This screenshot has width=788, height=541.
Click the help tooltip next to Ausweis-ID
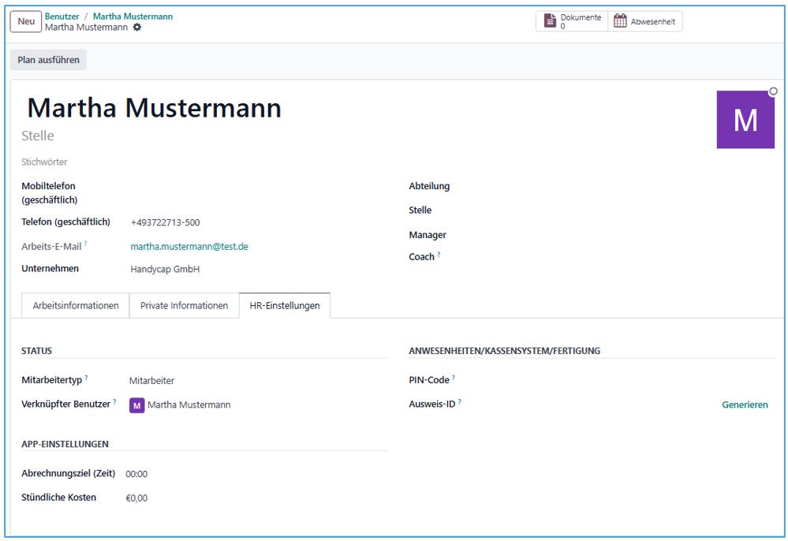click(x=459, y=401)
